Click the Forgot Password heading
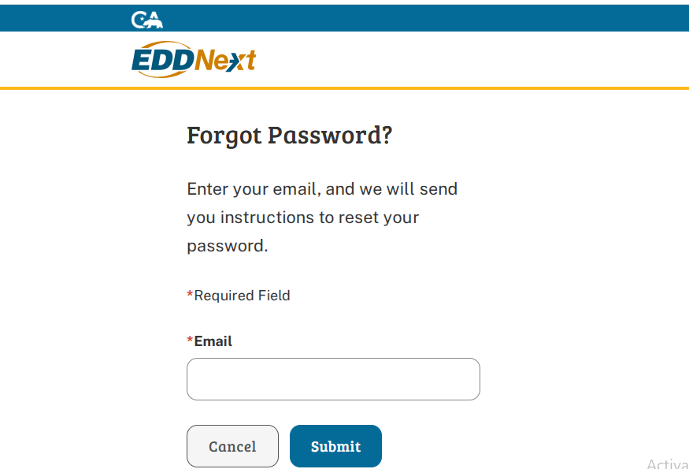689x469 pixels. [x=290, y=136]
